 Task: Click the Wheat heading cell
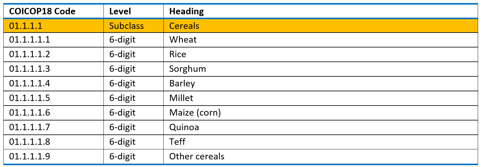pos(321,40)
